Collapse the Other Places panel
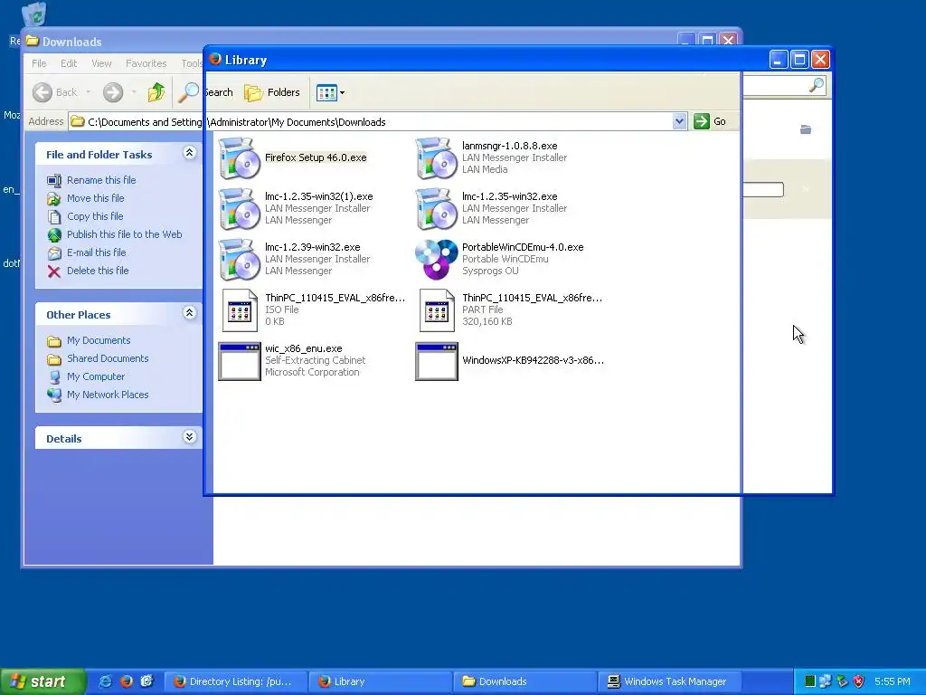The image size is (926, 695). [x=189, y=313]
